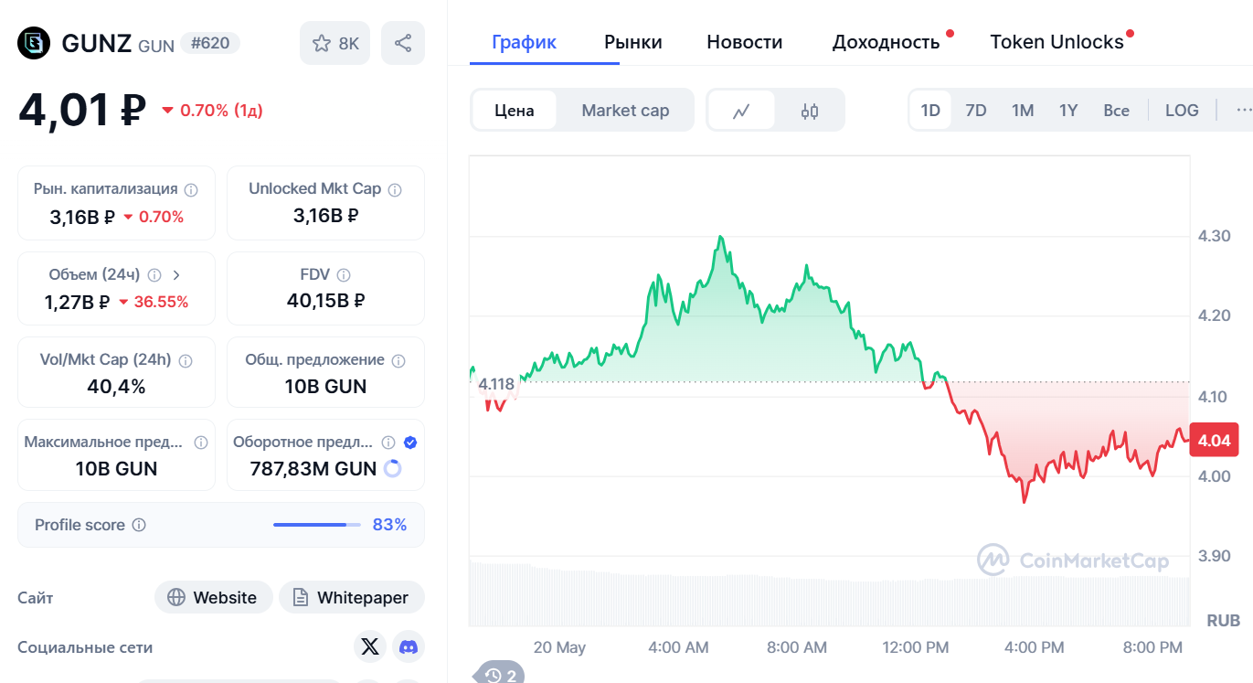The width and height of the screenshot is (1253, 683).
Task: Click info icon beside Profile score
Action: pyautogui.click(x=139, y=526)
